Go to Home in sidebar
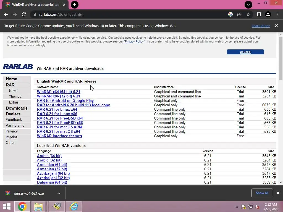The height and width of the screenshot is (212, 283). 11,79
